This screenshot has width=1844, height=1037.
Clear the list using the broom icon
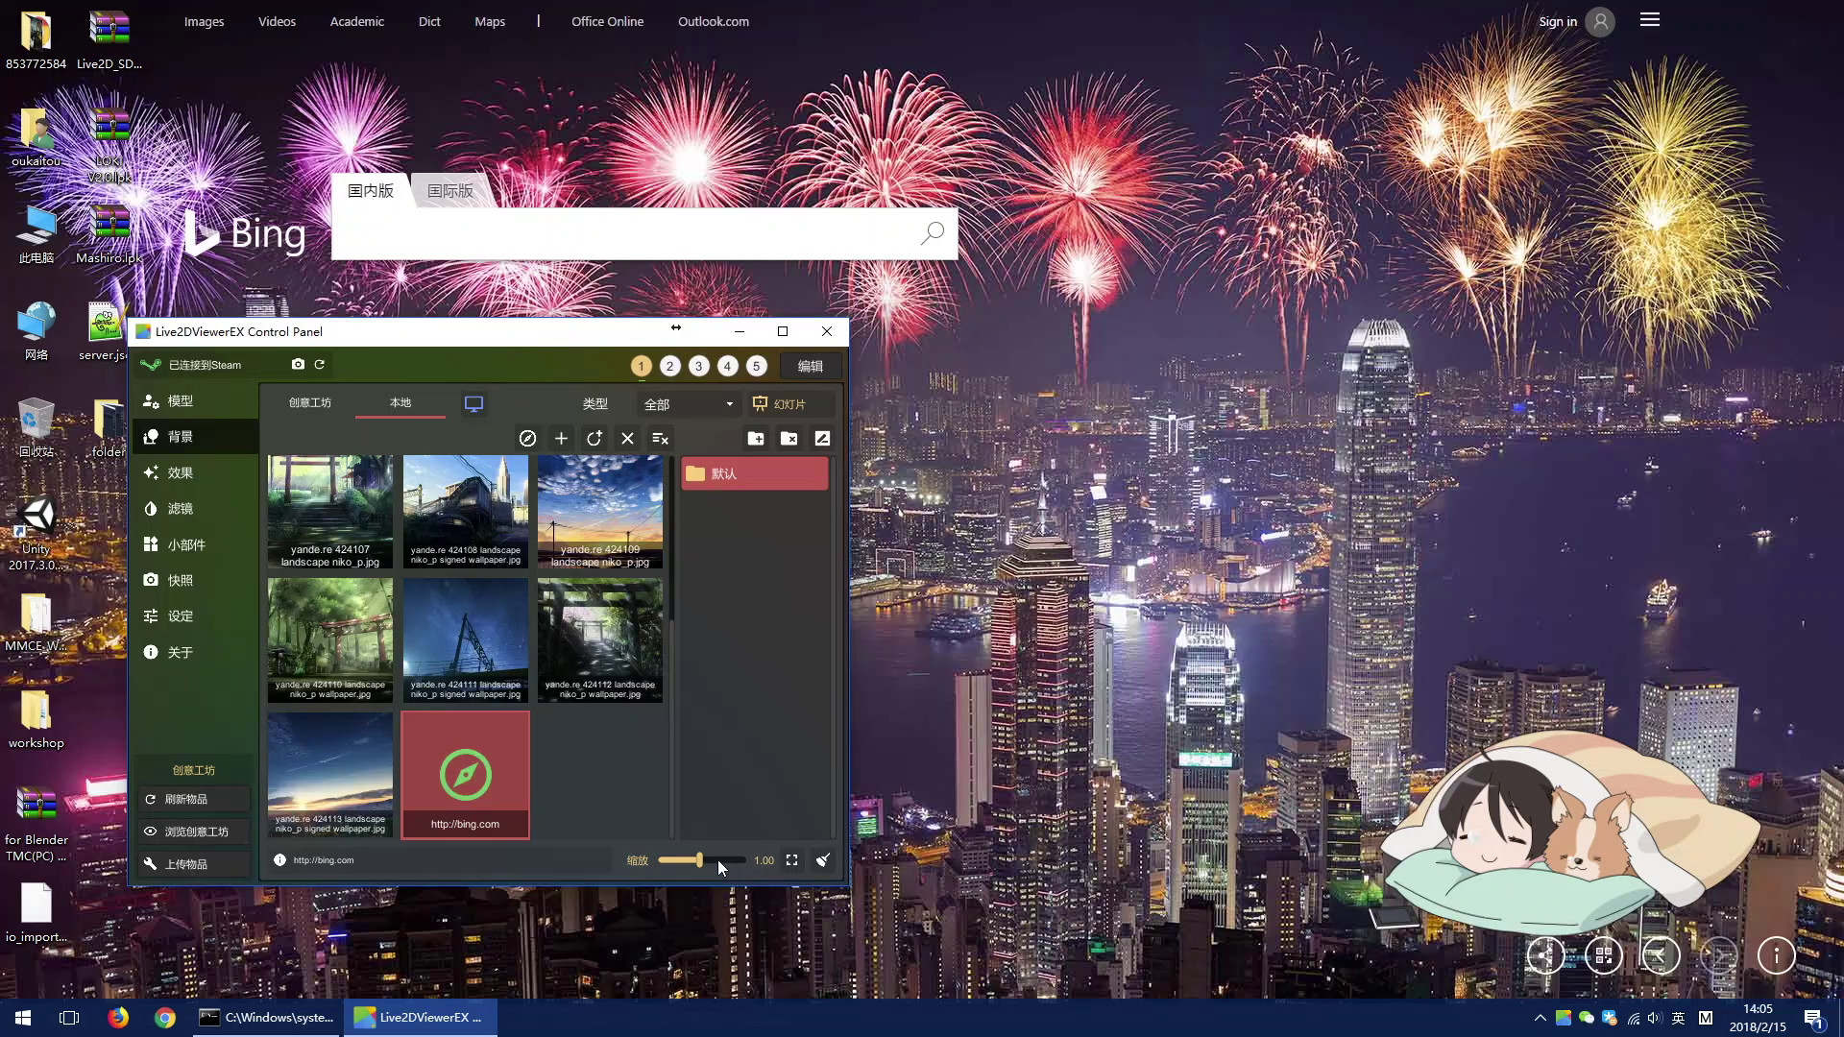pos(823,859)
